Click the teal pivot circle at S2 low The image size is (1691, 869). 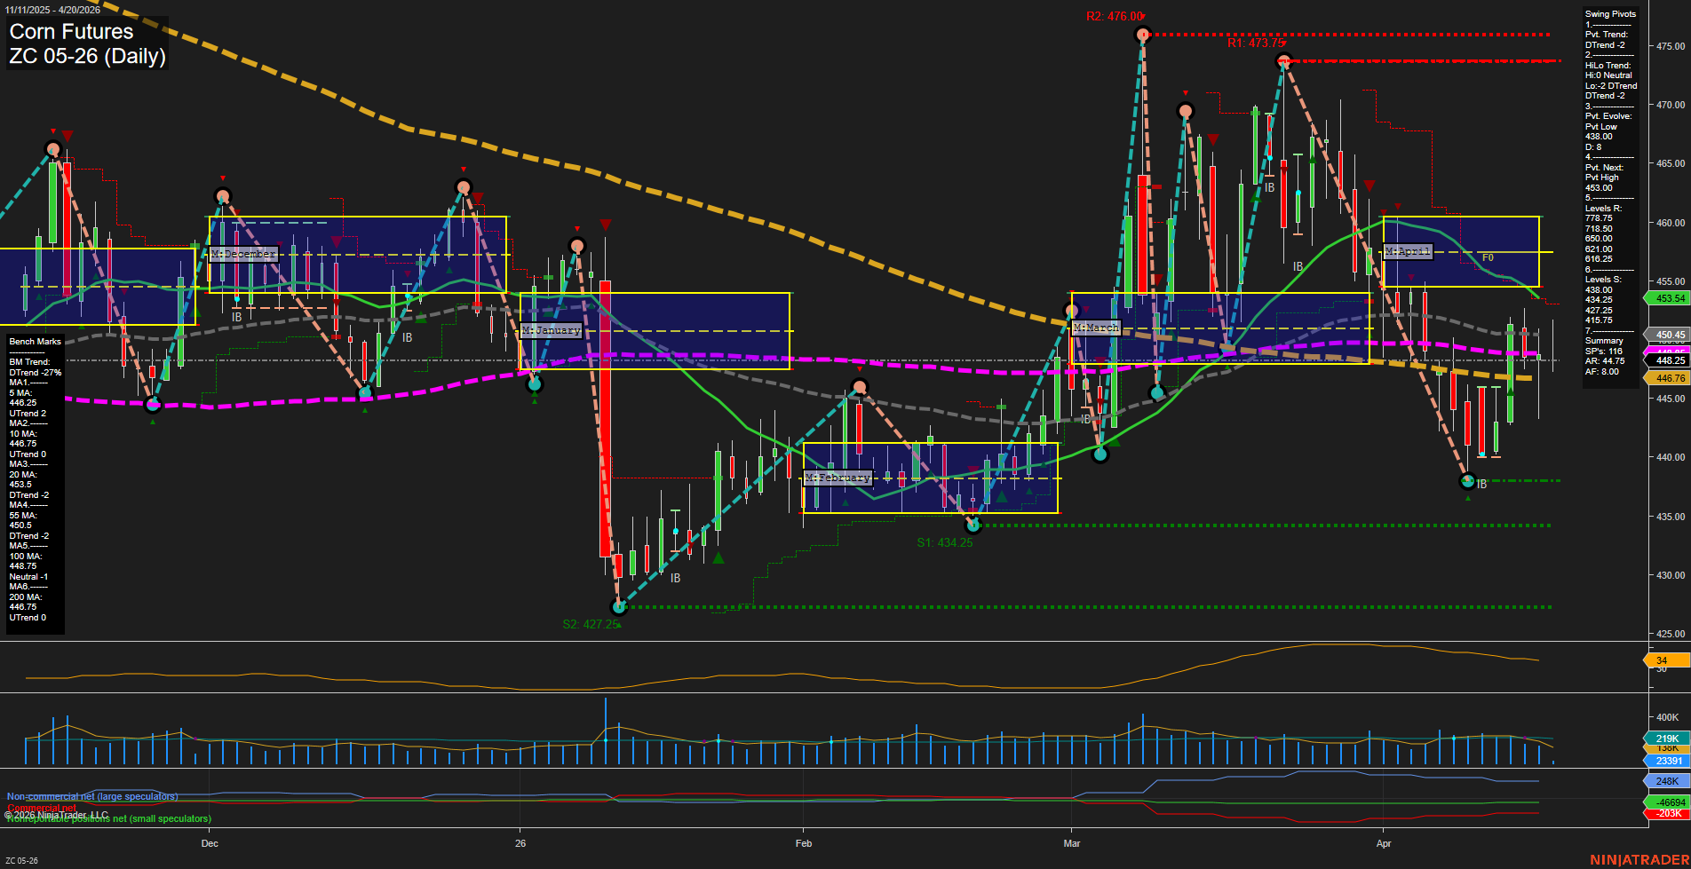619,607
